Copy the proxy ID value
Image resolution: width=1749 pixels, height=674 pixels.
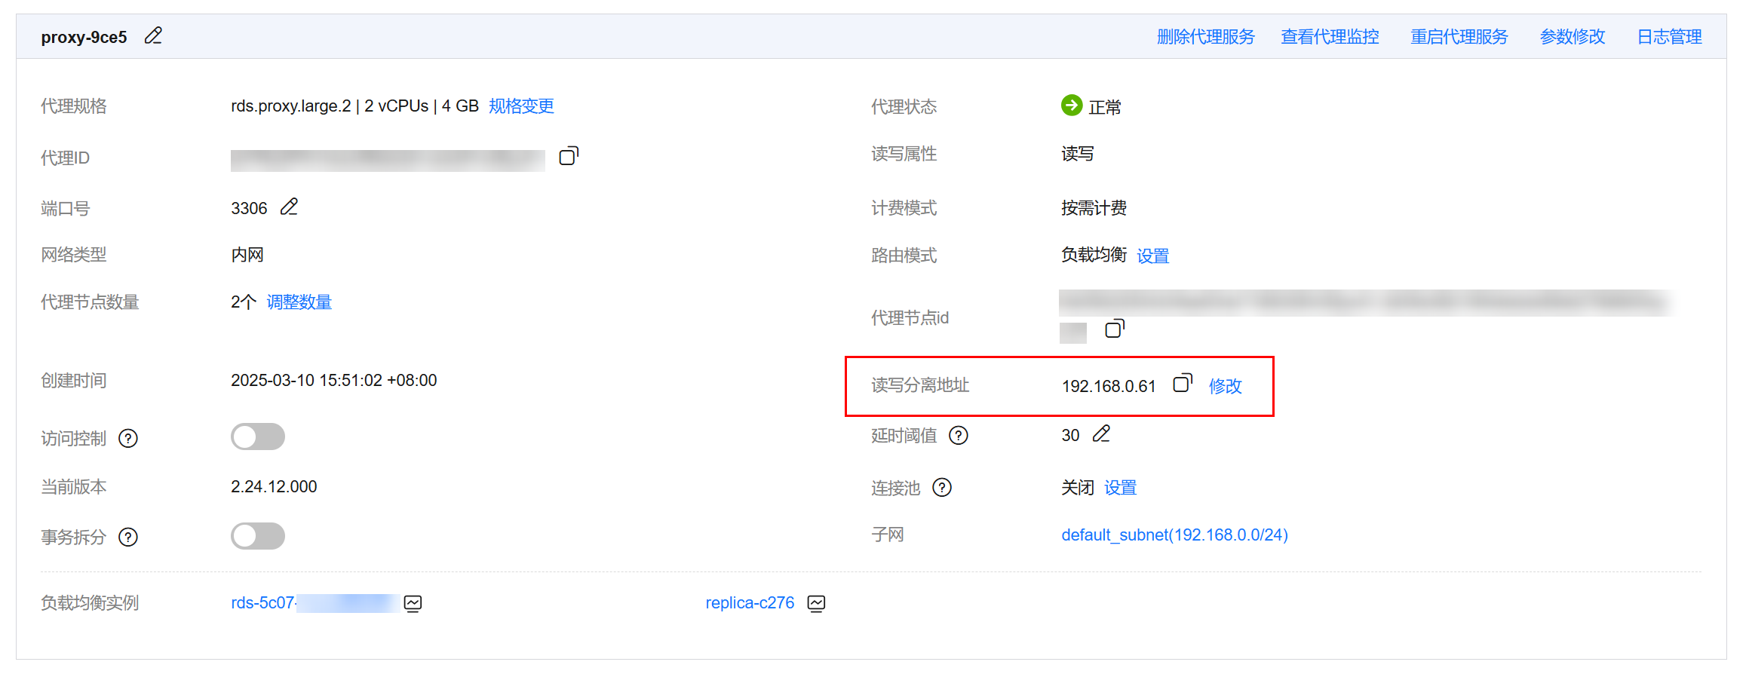click(x=569, y=156)
